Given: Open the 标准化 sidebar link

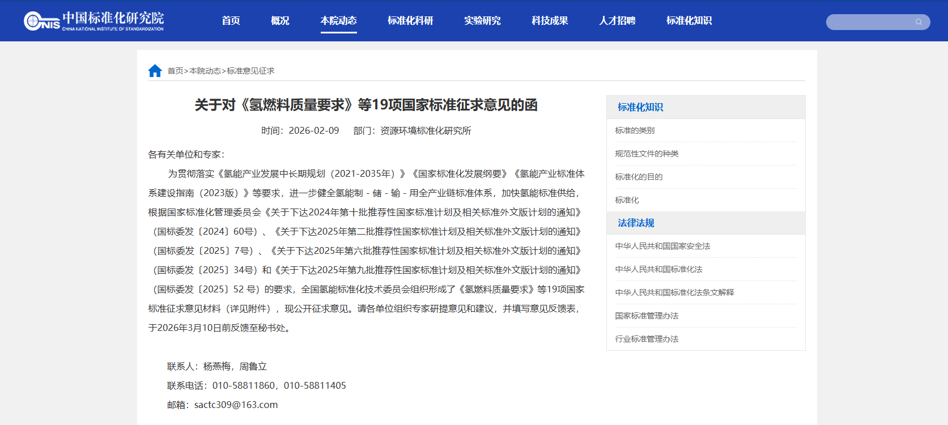Looking at the screenshot, I should [x=627, y=200].
